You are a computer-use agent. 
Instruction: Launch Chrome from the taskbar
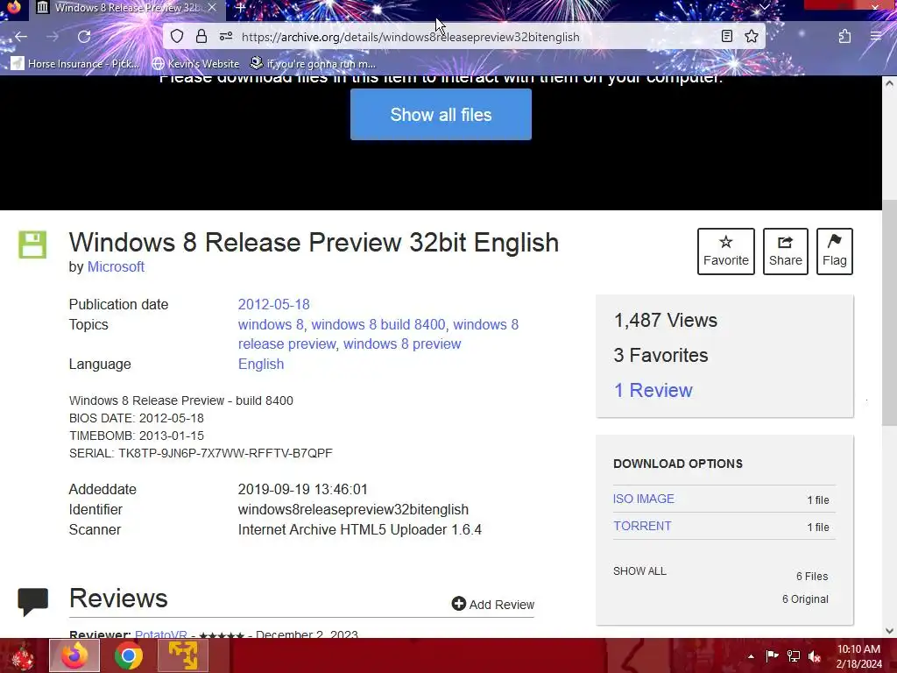point(128,655)
